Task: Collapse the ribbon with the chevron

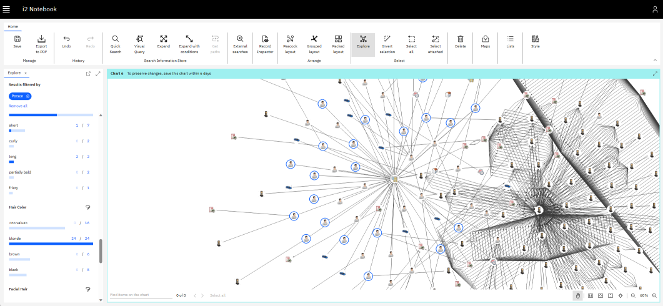Action: [x=655, y=60]
